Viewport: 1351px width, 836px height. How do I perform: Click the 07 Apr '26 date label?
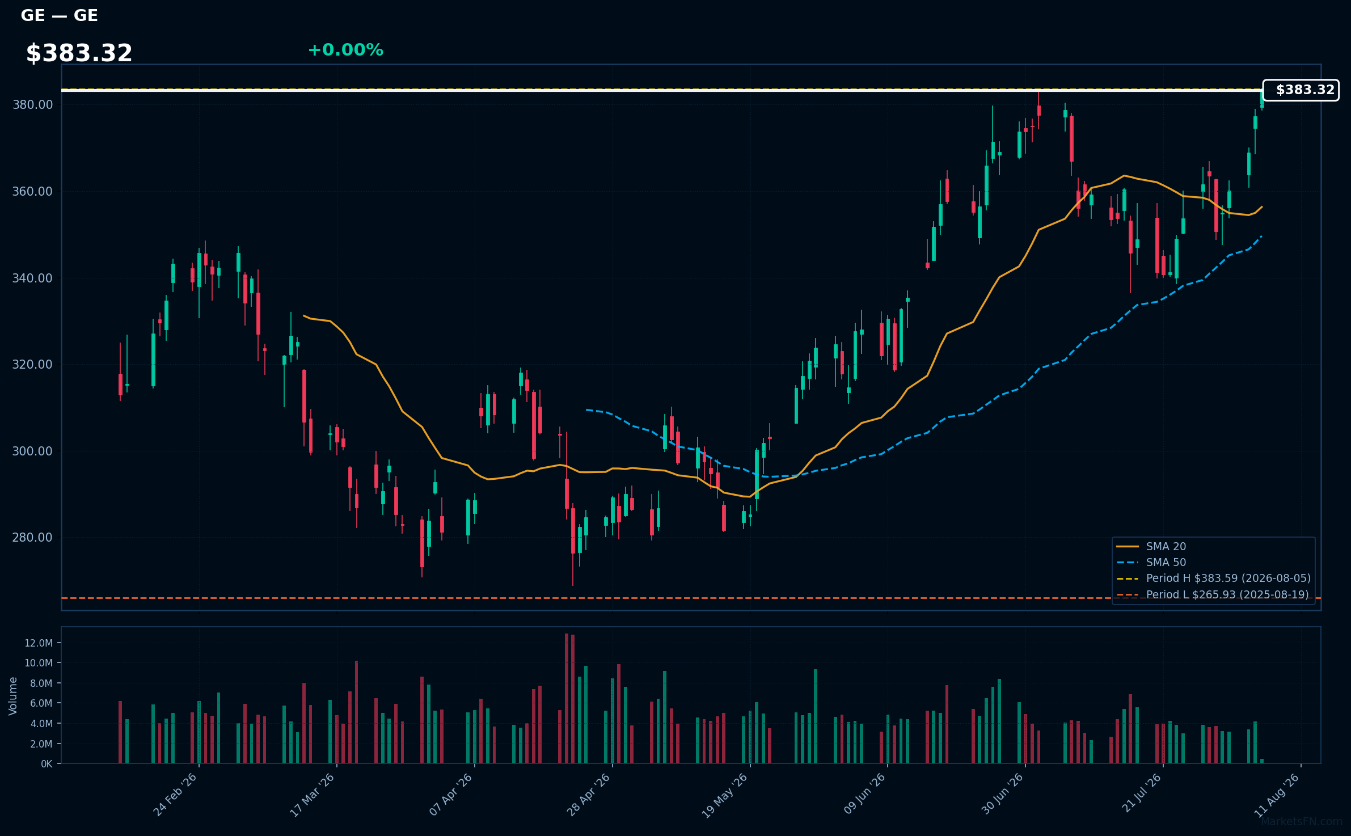click(450, 795)
